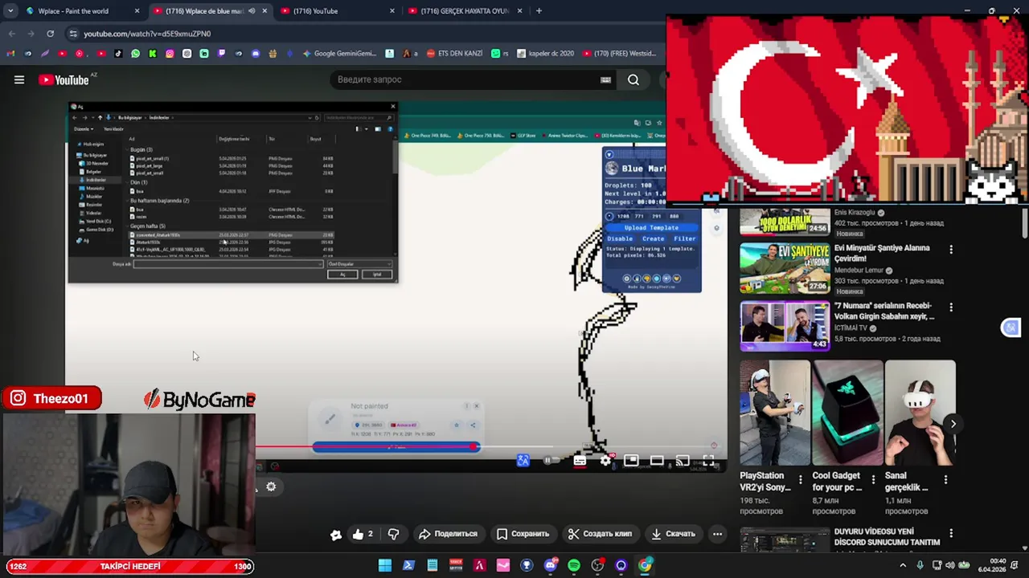Open options for Evi Minyatür Şantiye video
Screen dimensions: 1029x578
pyautogui.click(x=951, y=250)
